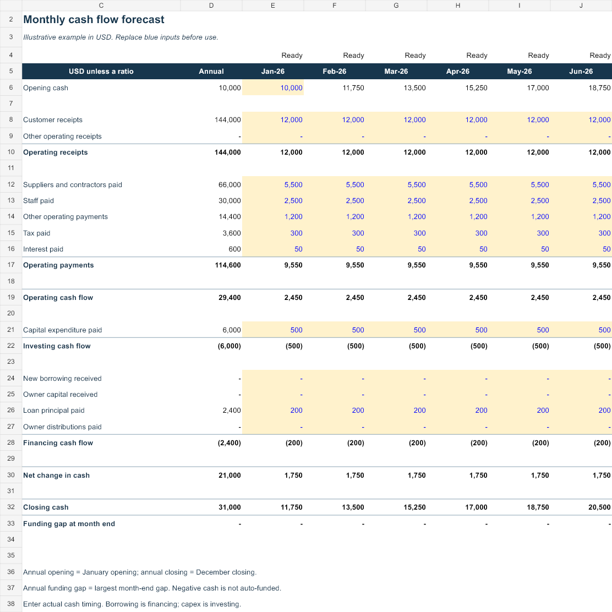Click the 'Apr-26' header cell
The height and width of the screenshot is (612, 612).
point(458,72)
